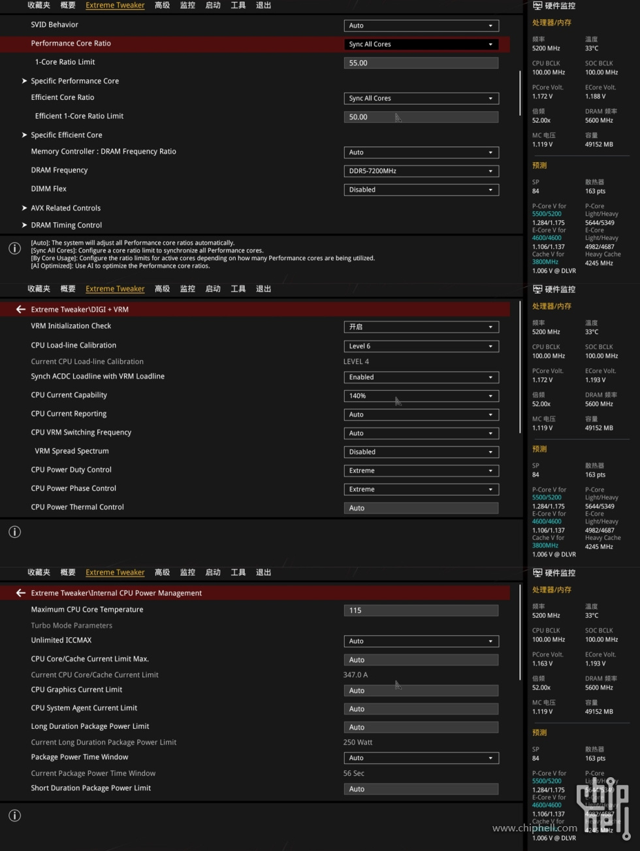
Task: Open the VRM Initialization Check dropdown
Action: click(x=421, y=327)
